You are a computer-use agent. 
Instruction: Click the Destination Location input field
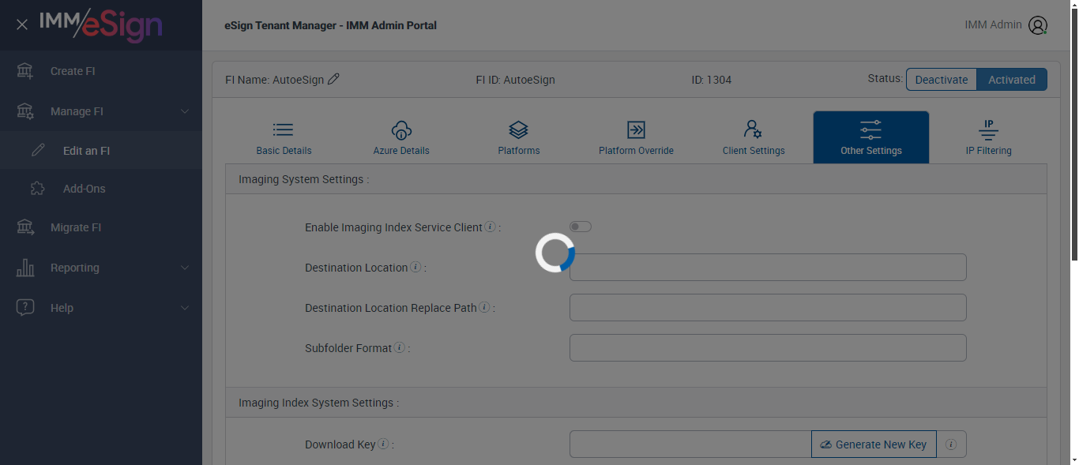(768, 267)
